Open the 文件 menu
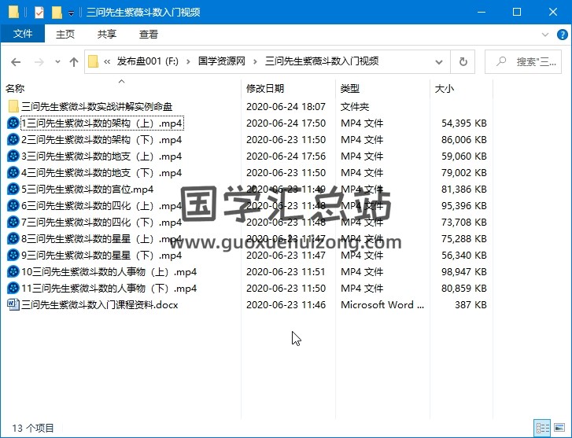This screenshot has width=572, height=438. point(23,35)
